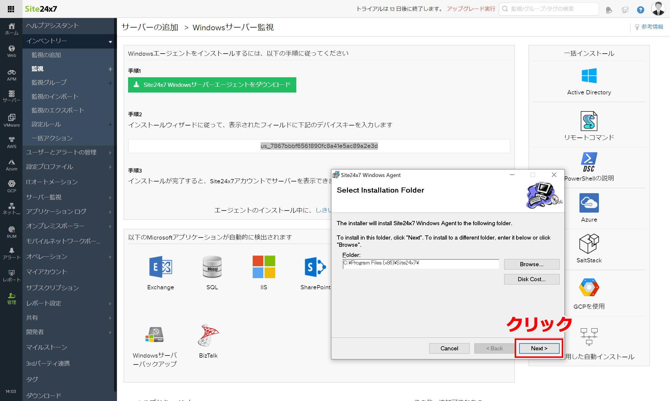Click the BizTalk application icon
The width and height of the screenshot is (670, 401).
208,335
